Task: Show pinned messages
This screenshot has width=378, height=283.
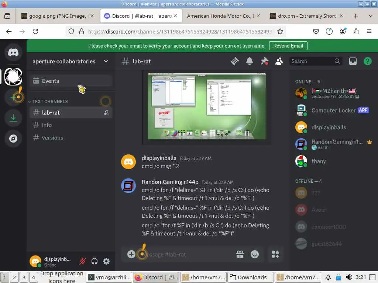Action: (264, 62)
